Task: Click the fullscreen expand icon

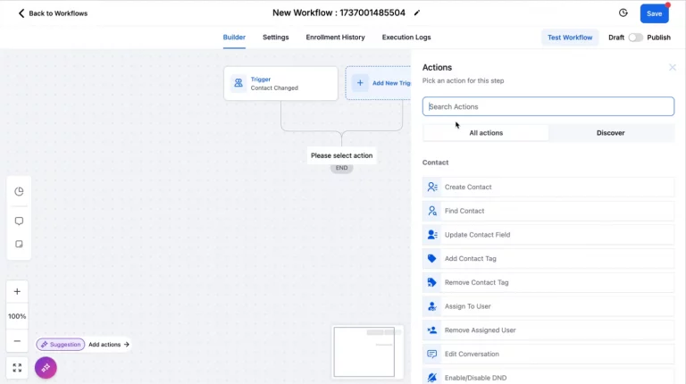Action: (x=17, y=367)
